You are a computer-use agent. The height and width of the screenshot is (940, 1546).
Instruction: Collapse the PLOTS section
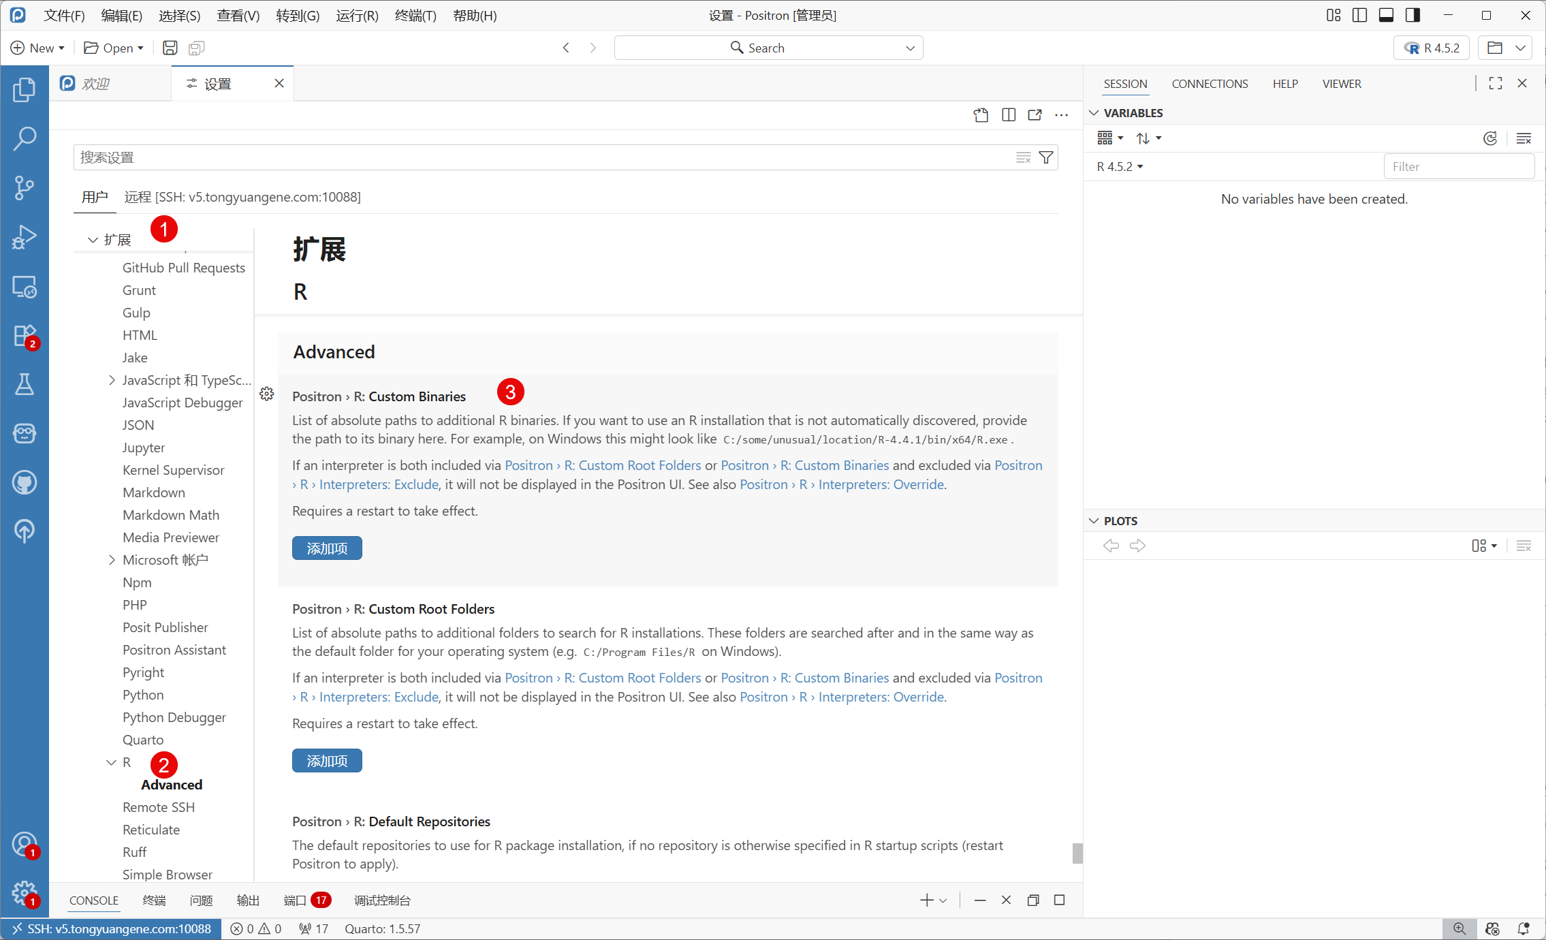pyautogui.click(x=1094, y=521)
